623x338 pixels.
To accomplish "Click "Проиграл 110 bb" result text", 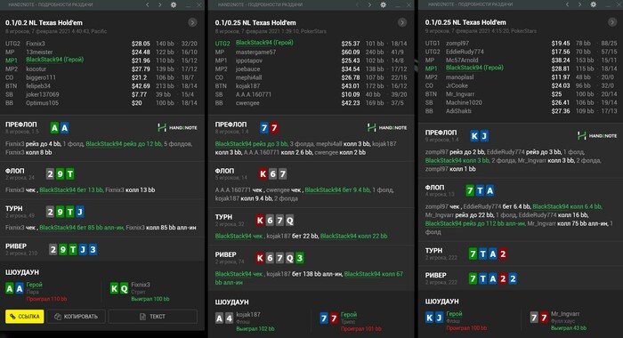I will pyautogui.click(x=46, y=299).
